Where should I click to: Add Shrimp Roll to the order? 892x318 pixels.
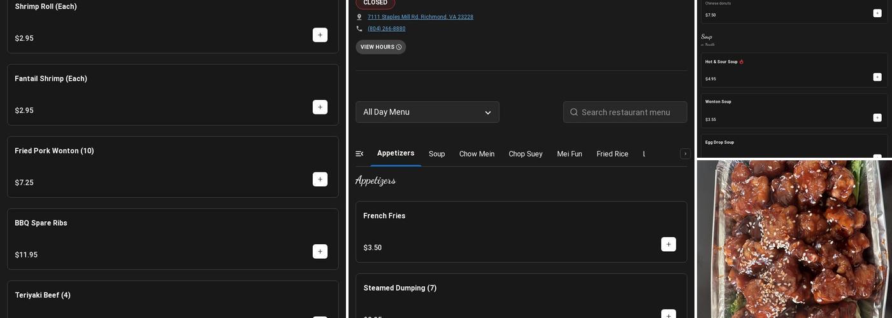320,35
